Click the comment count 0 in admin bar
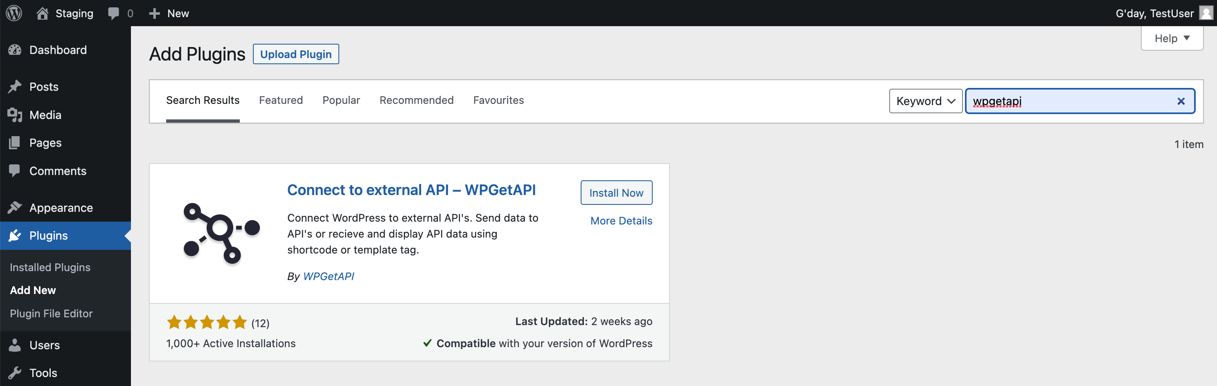Viewport: 1217px width, 386px height. (x=130, y=13)
